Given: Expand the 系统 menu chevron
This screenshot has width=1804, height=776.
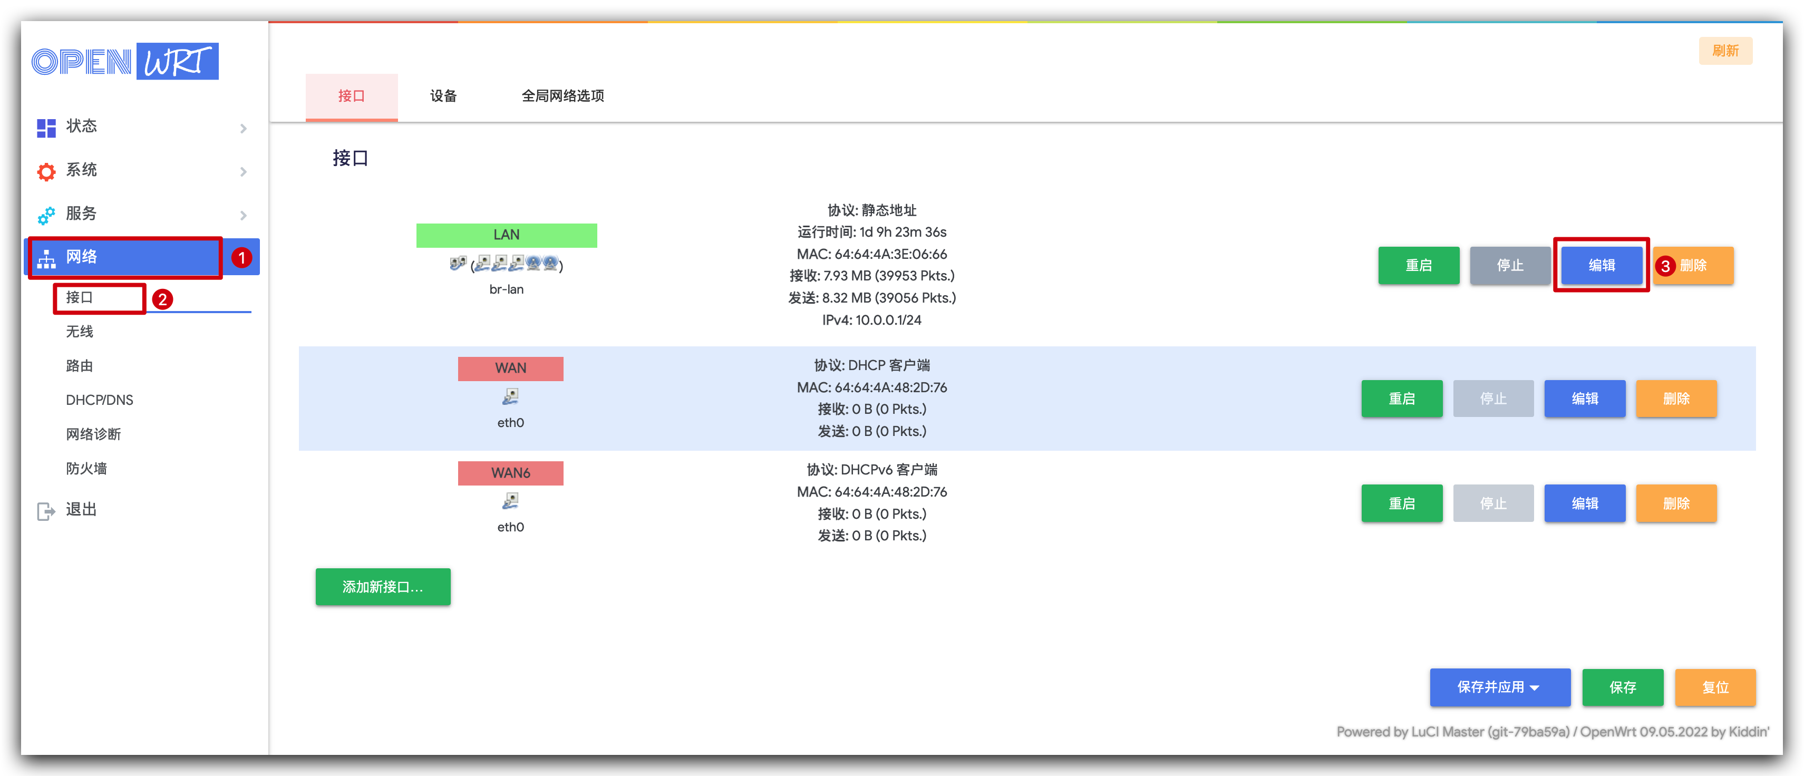Looking at the screenshot, I should (x=243, y=171).
